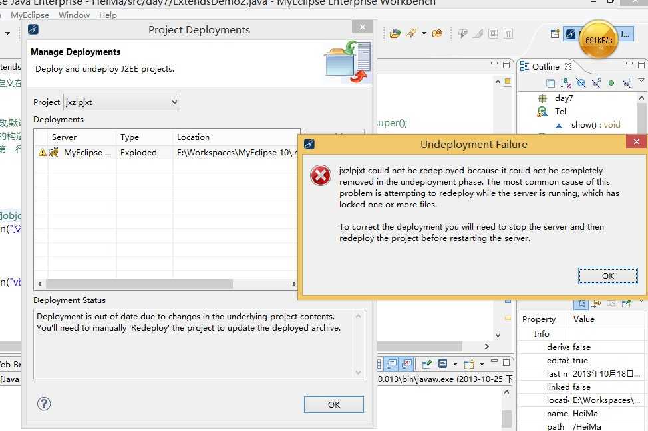Viewport: 648px width, 431px height.
Task: Open the Help menu
Action: tap(108, 15)
